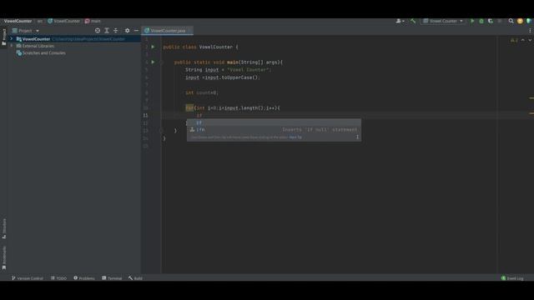Click the teal shield icon at top right
This screenshot has height=300, width=534.
tap(529, 21)
